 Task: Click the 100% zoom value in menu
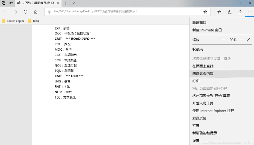point(232,40)
